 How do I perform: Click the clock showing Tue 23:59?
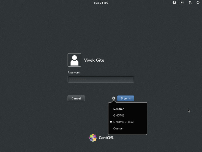(101, 3)
